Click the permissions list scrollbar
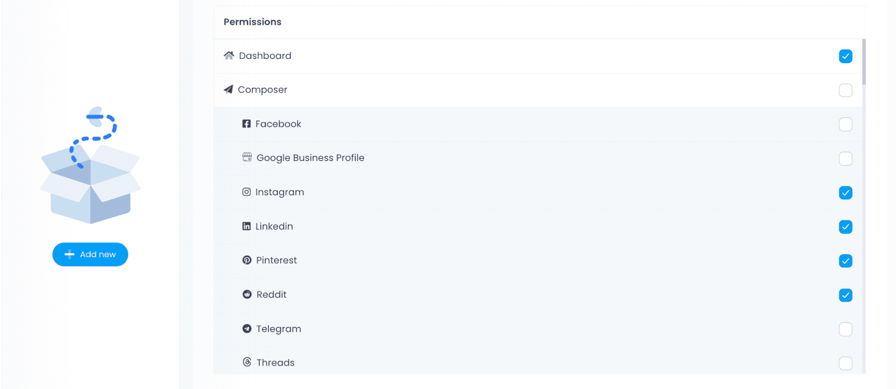Image resolution: width=896 pixels, height=389 pixels. tap(864, 61)
